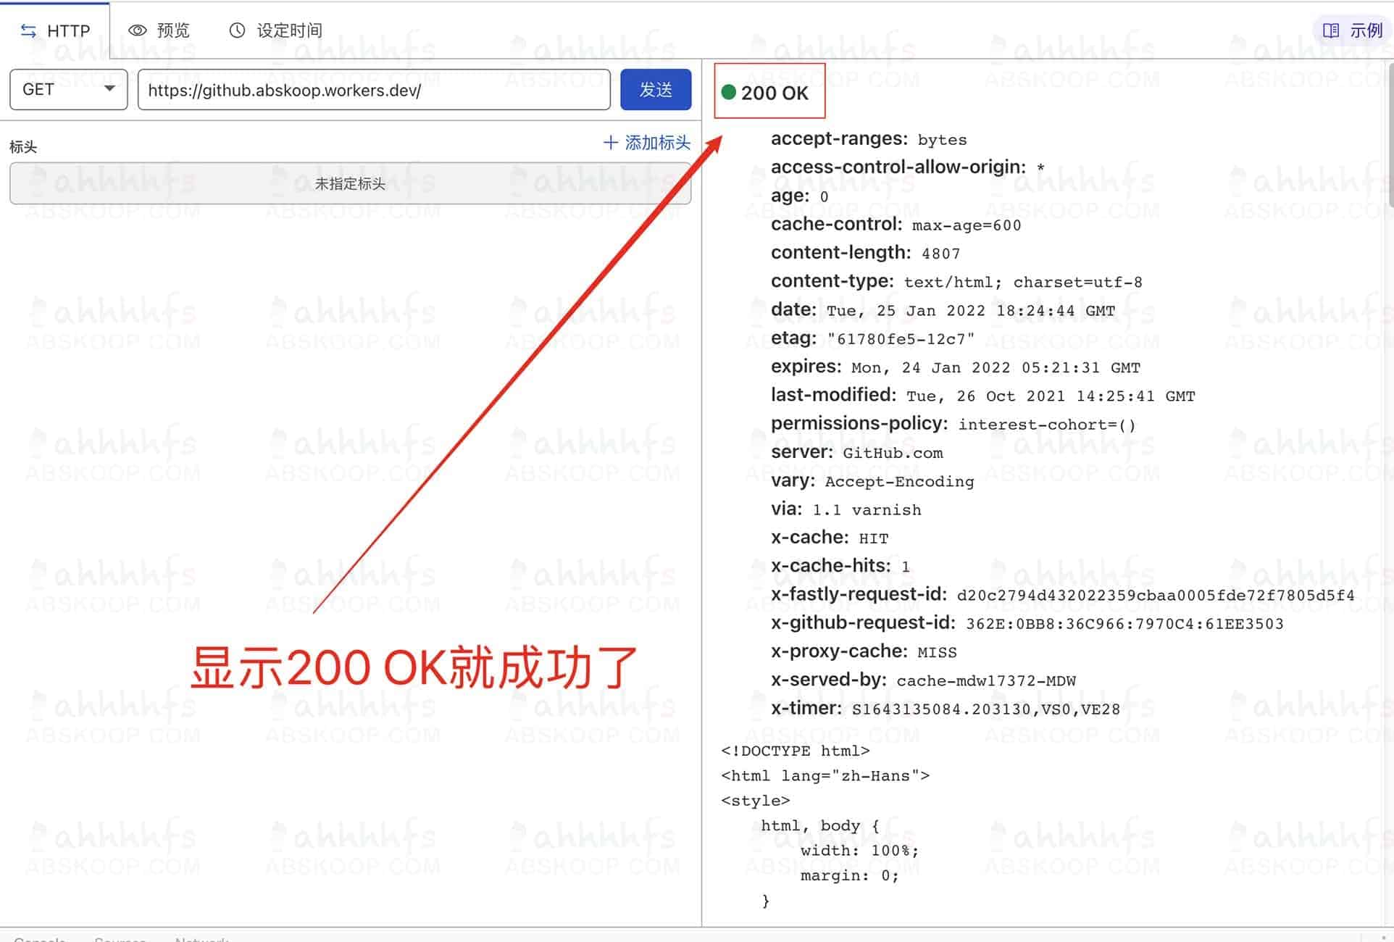Send the request with 发送 button
This screenshot has width=1394, height=942.
[656, 90]
